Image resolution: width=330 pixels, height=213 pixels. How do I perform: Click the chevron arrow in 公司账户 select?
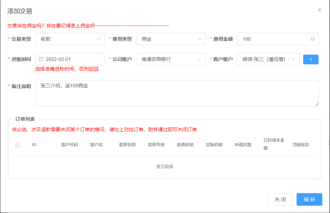[x=199, y=59]
